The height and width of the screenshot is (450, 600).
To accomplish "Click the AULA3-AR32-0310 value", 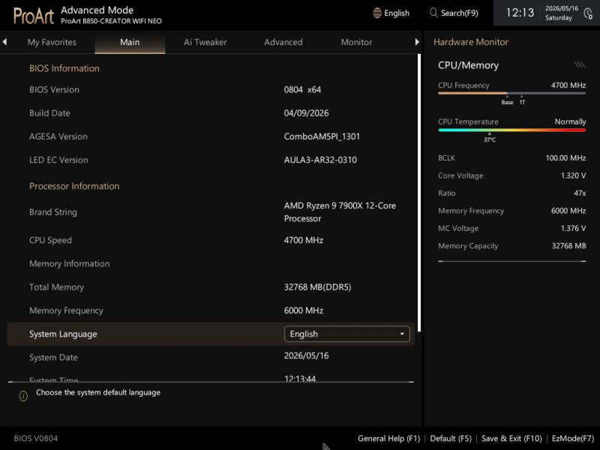I will coord(320,160).
